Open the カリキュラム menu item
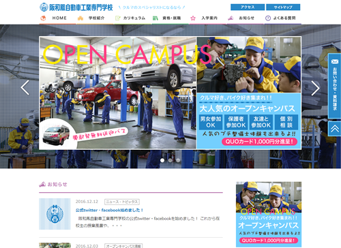341x248 pixels. (132, 18)
